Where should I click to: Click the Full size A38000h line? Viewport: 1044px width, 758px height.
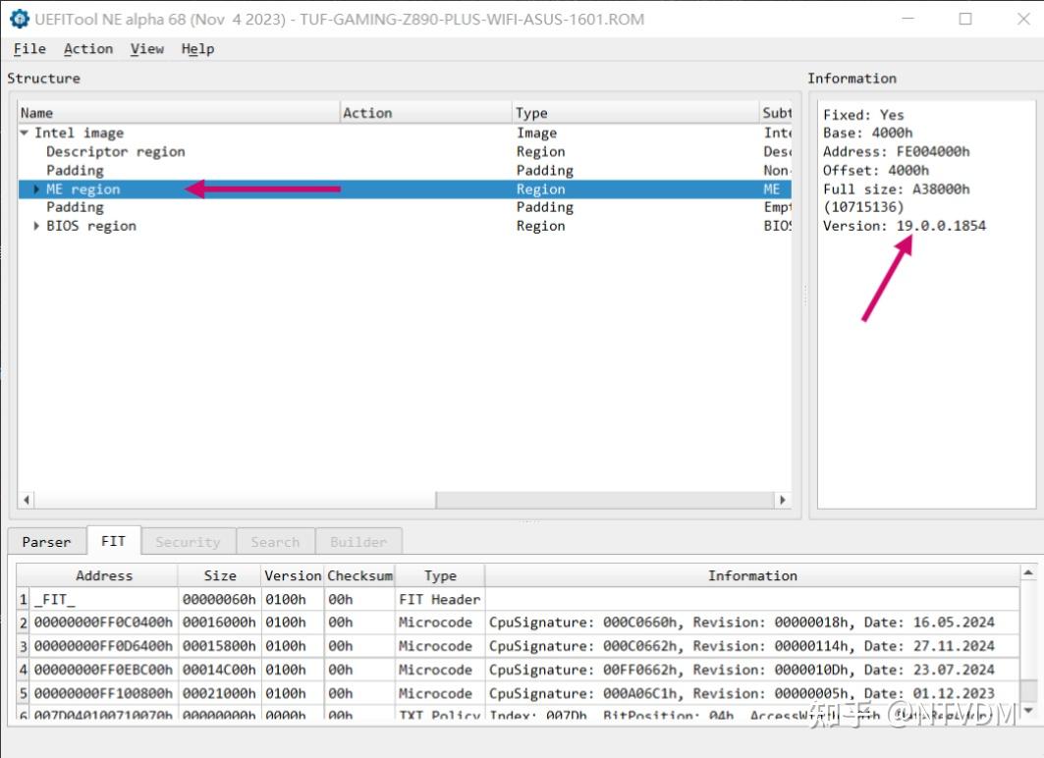pyautogui.click(x=896, y=189)
